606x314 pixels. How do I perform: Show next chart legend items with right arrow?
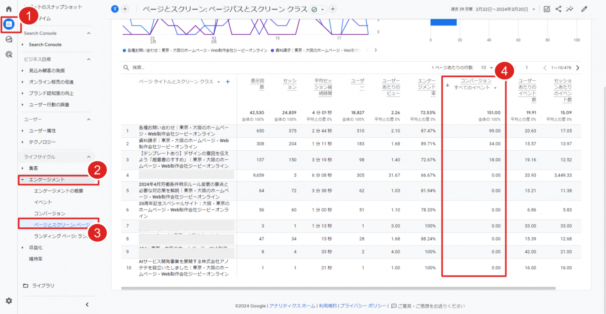(376, 50)
